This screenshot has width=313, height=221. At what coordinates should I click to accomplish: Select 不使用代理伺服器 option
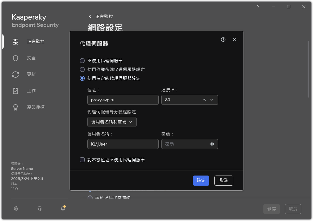82,61
